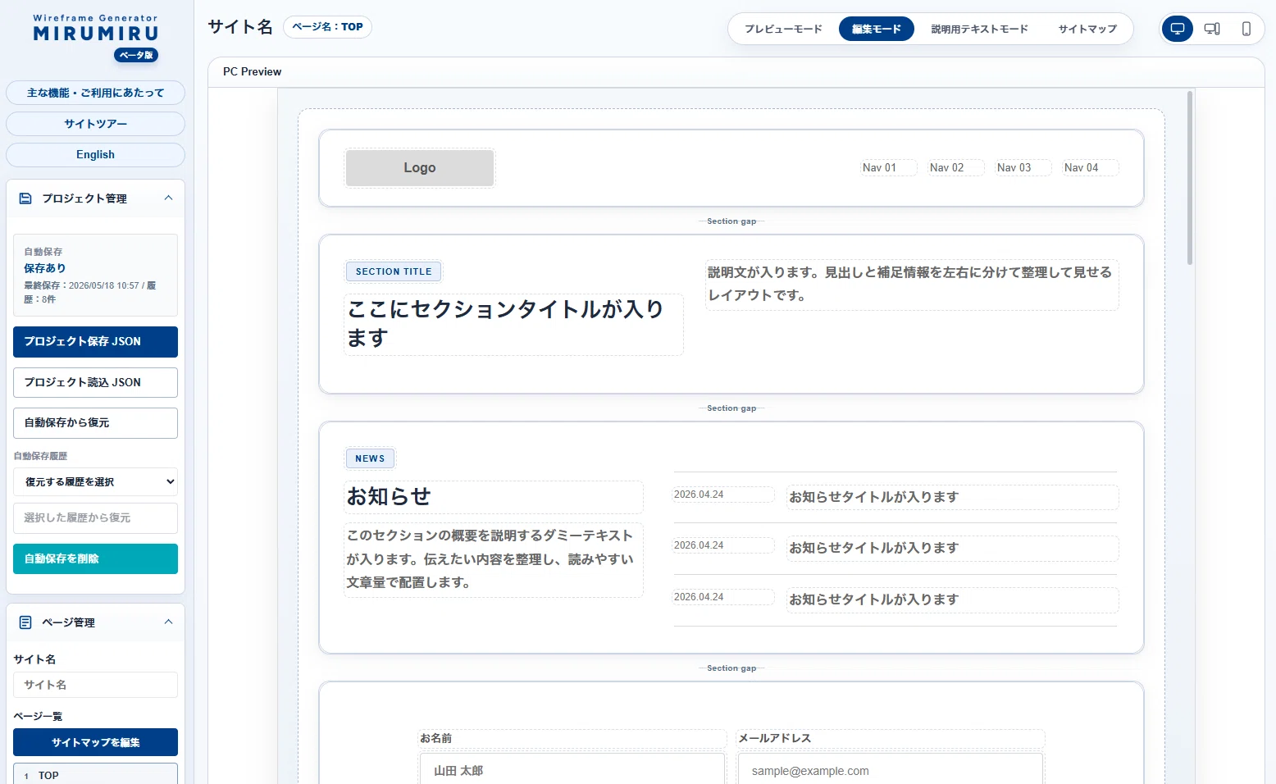This screenshot has height=784, width=1276.
Task: Open the 復元する履歴を選択 dropdown
Action: tap(95, 482)
